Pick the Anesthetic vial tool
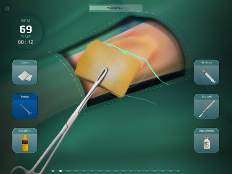The width and height of the screenshot is (232, 174). (207, 140)
